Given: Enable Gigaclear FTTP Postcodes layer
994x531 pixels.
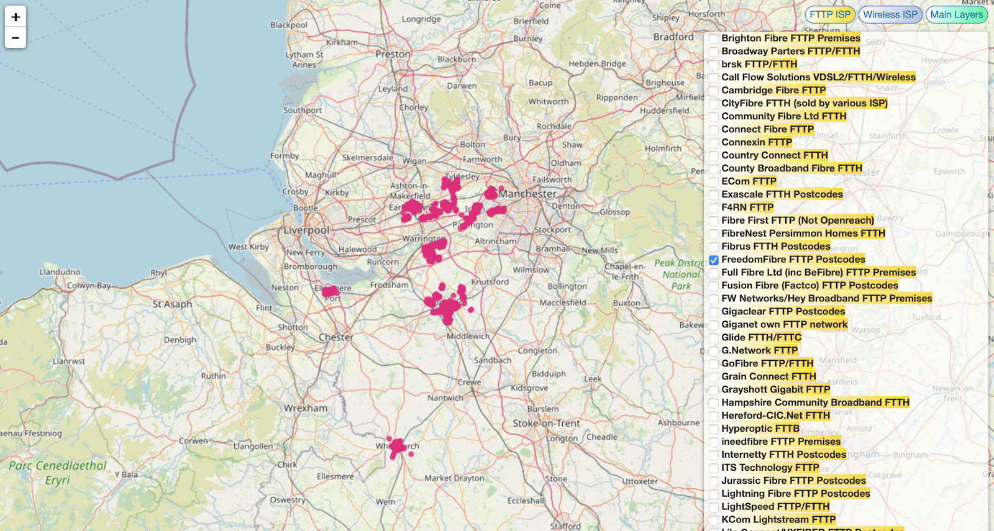Looking at the screenshot, I should 714,312.
